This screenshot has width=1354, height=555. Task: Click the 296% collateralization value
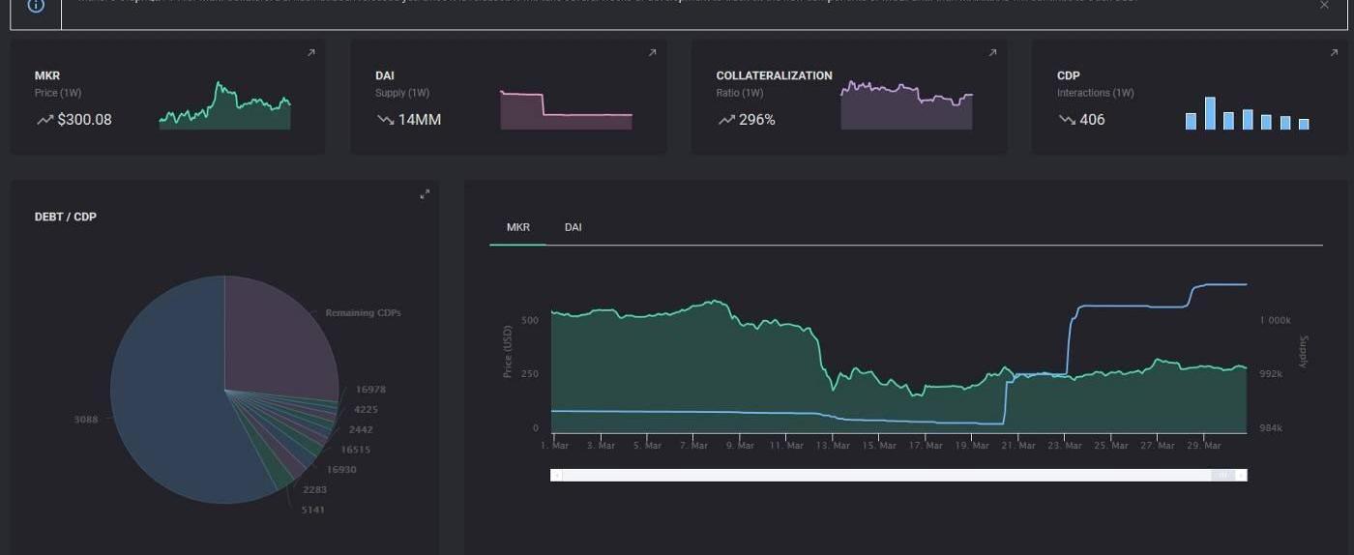[x=757, y=120]
